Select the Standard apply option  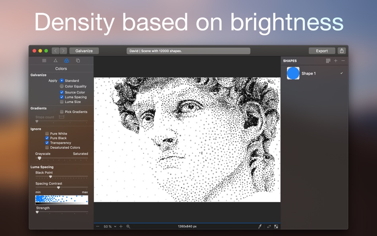pos(62,81)
